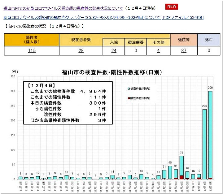Click the bar labeled 79 in the chart
The image size is (223, 194).
(181, 167)
